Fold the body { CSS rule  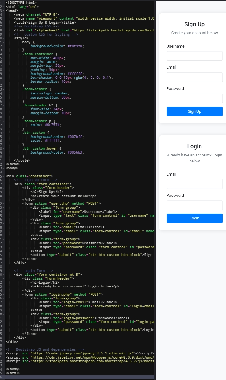pos(3,42)
